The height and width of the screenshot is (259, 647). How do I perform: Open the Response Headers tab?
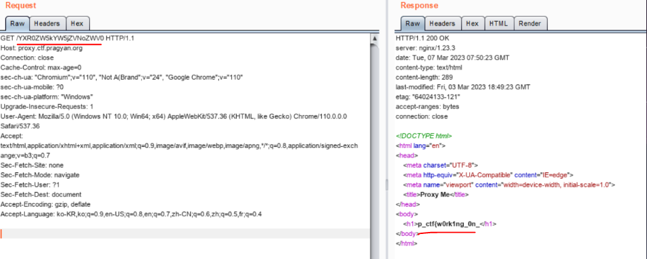tap(442, 24)
